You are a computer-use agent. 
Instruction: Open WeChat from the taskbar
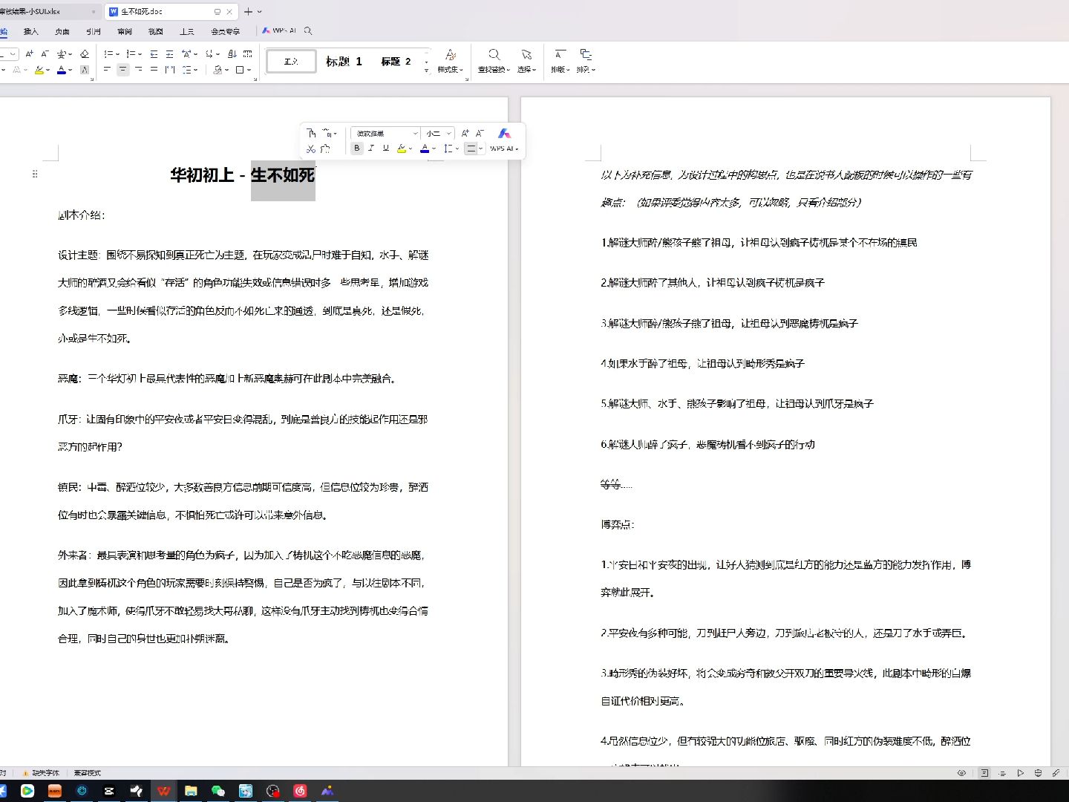pos(218,791)
